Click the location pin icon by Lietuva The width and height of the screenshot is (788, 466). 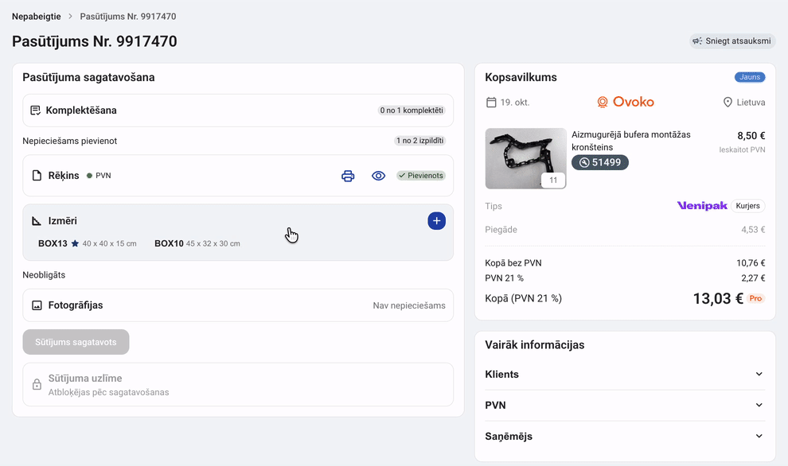728,103
